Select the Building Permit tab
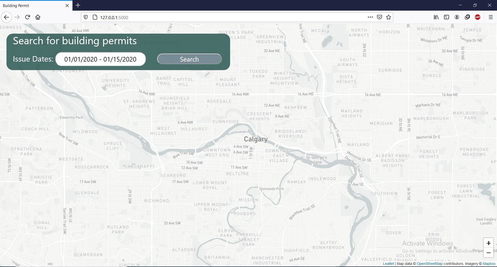497x267 pixels. pos(31,5)
